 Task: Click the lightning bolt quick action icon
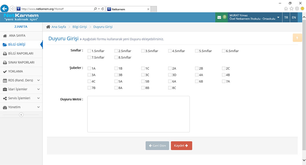click(297, 38)
